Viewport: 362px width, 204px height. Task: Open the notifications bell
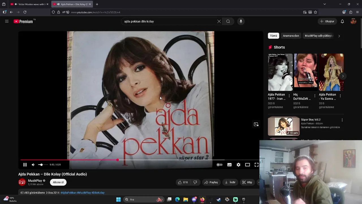click(342, 21)
